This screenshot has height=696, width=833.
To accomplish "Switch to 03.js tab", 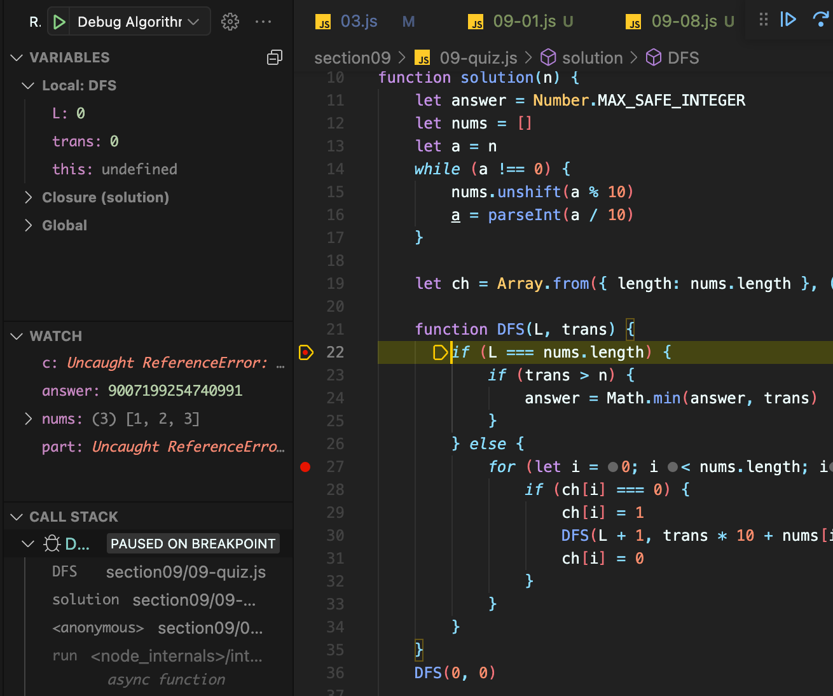I will pos(359,22).
